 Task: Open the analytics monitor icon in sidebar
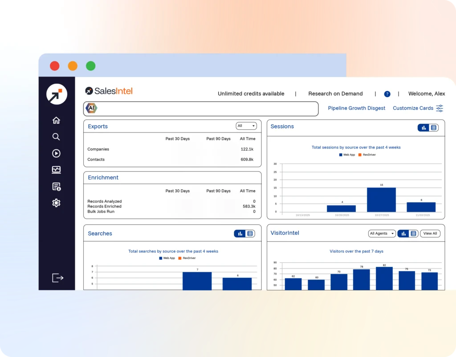[x=56, y=170]
